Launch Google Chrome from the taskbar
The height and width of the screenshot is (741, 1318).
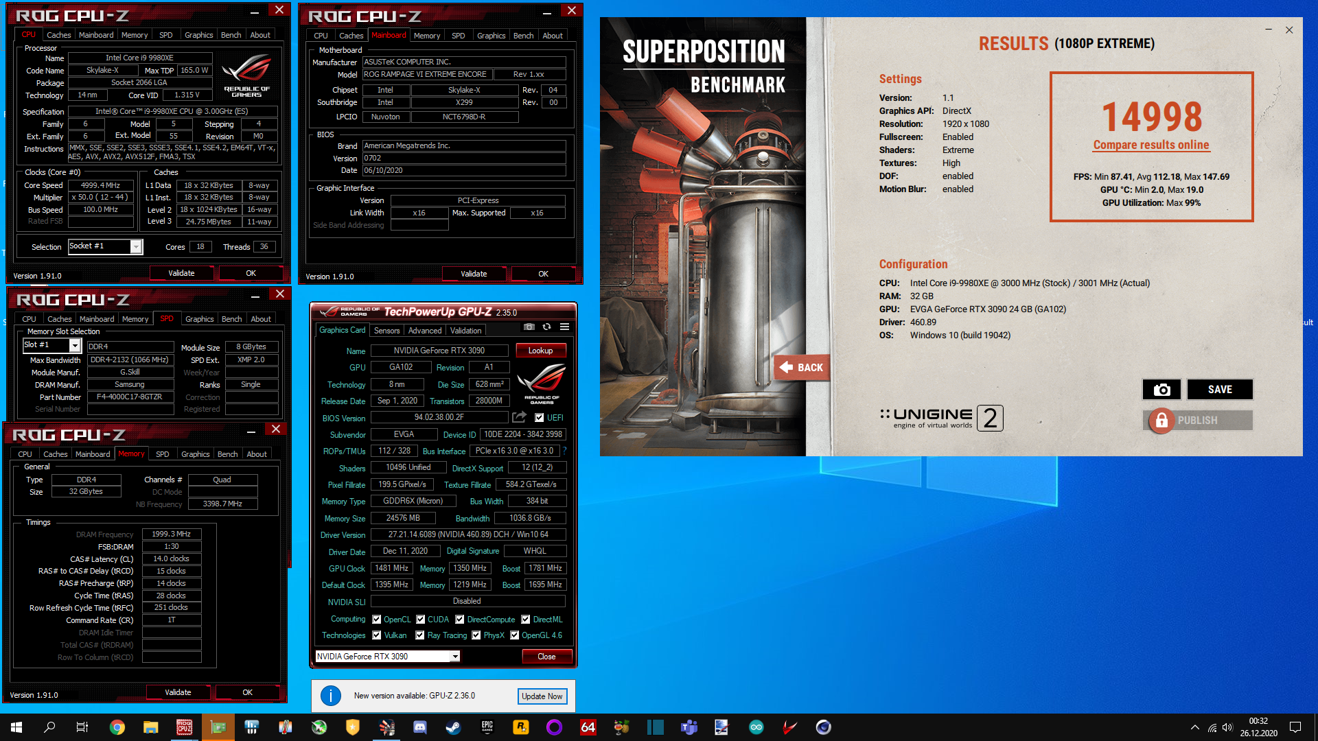[x=117, y=727]
